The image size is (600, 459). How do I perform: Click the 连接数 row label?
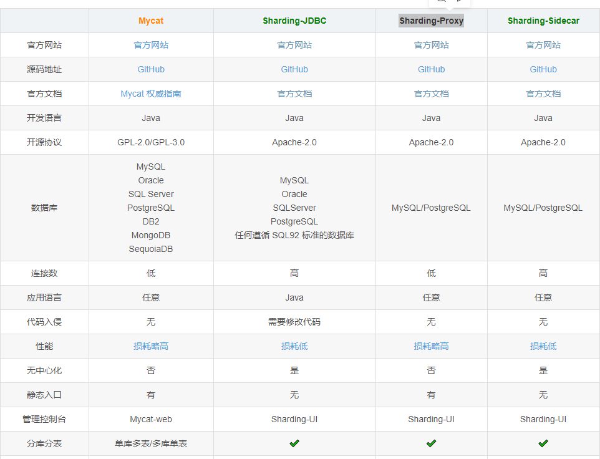(x=44, y=273)
